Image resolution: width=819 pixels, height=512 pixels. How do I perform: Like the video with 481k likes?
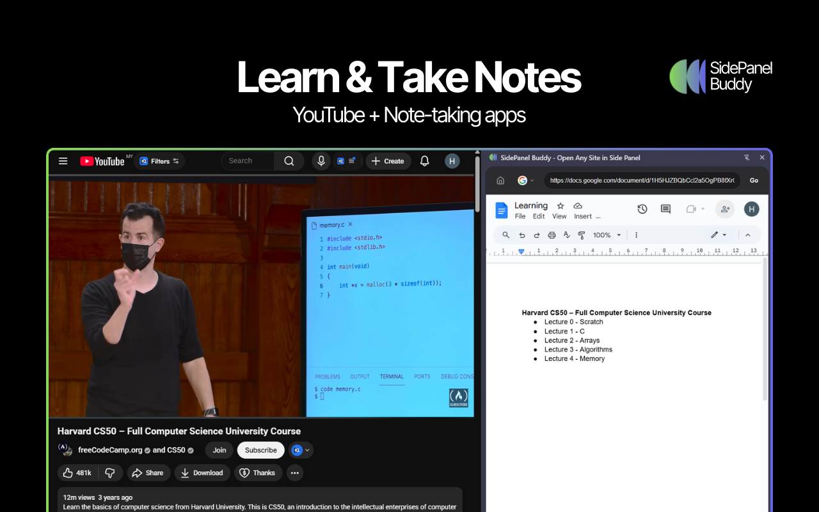pyautogui.click(x=77, y=473)
